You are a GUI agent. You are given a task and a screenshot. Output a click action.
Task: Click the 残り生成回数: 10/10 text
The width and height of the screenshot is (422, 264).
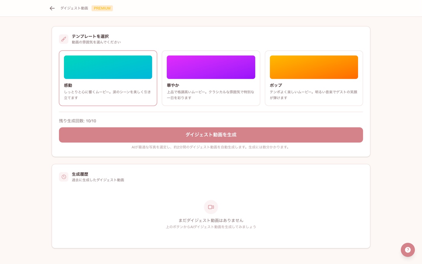[77, 121]
